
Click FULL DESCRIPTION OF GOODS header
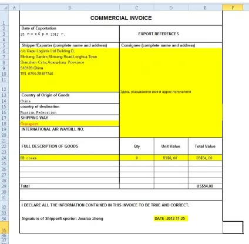69,146
